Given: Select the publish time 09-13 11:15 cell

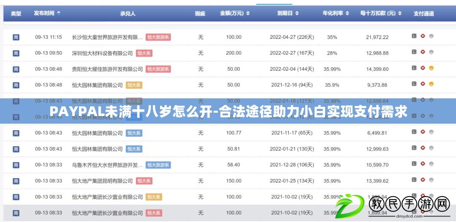Looking at the screenshot, I should tap(49, 37).
